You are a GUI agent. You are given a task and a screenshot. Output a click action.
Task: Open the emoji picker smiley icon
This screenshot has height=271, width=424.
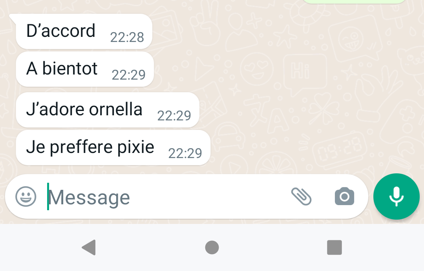click(26, 196)
